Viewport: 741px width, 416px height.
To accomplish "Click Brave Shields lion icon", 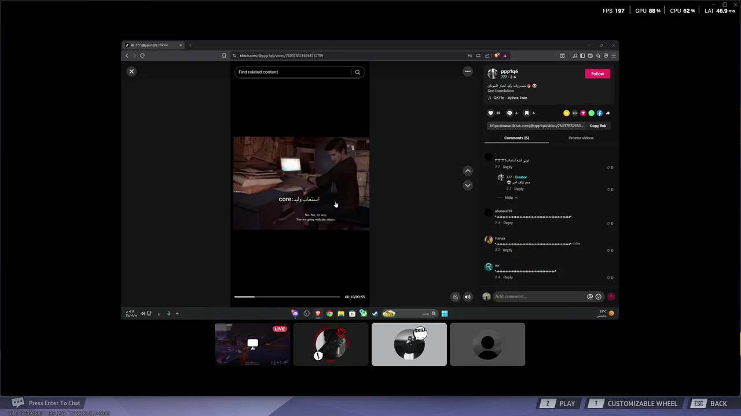I will pyautogui.click(x=497, y=55).
